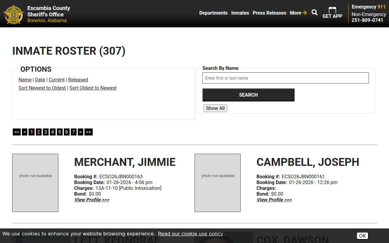
Task: Open the Departments menu
Action: click(x=213, y=13)
